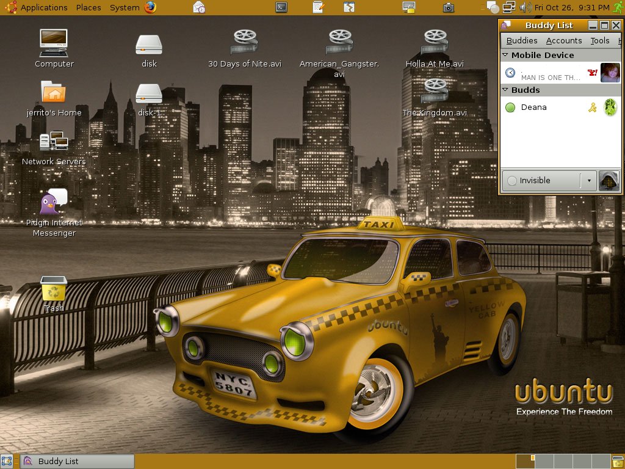The height and width of the screenshot is (469, 625).
Task: Open the Accounts menu in Buddy List
Action: (563, 40)
